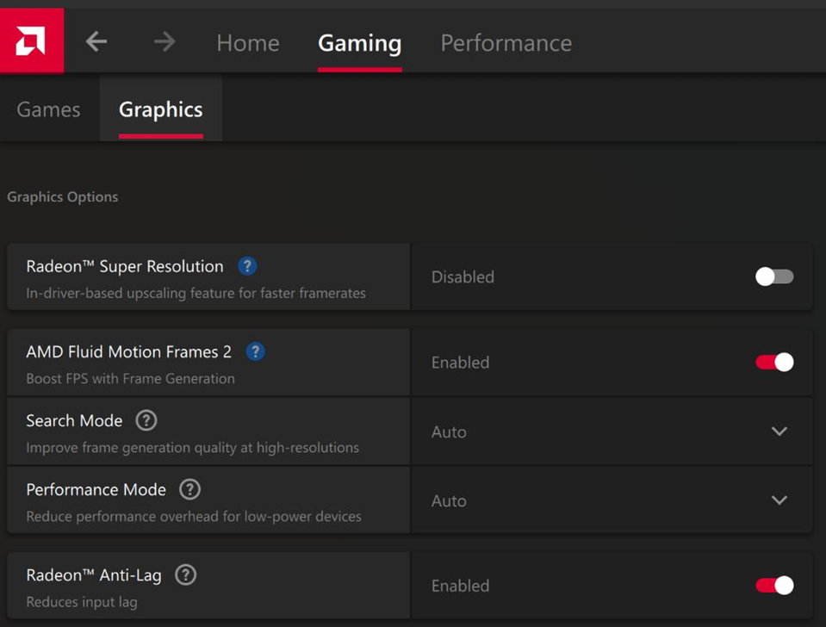
Task: Switch to the Home tab
Action: pyautogui.click(x=247, y=42)
